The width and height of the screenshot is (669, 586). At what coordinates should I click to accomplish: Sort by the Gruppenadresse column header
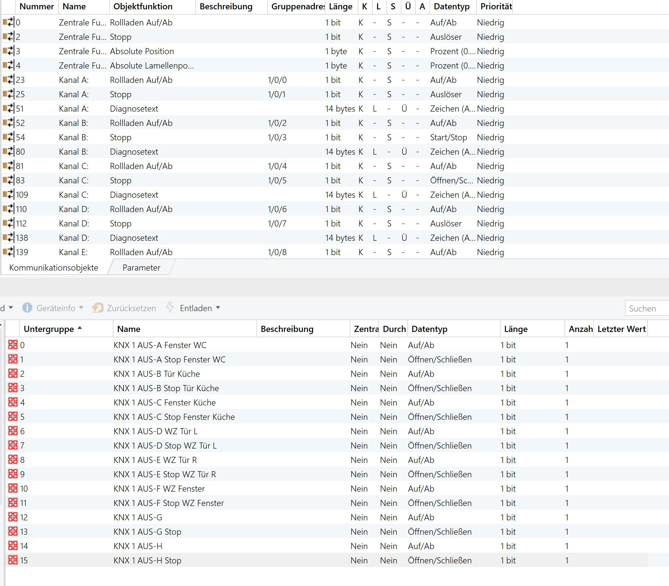click(x=297, y=6)
